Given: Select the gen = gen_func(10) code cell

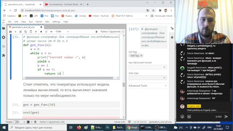Looking at the screenshot, I should coord(71,105).
